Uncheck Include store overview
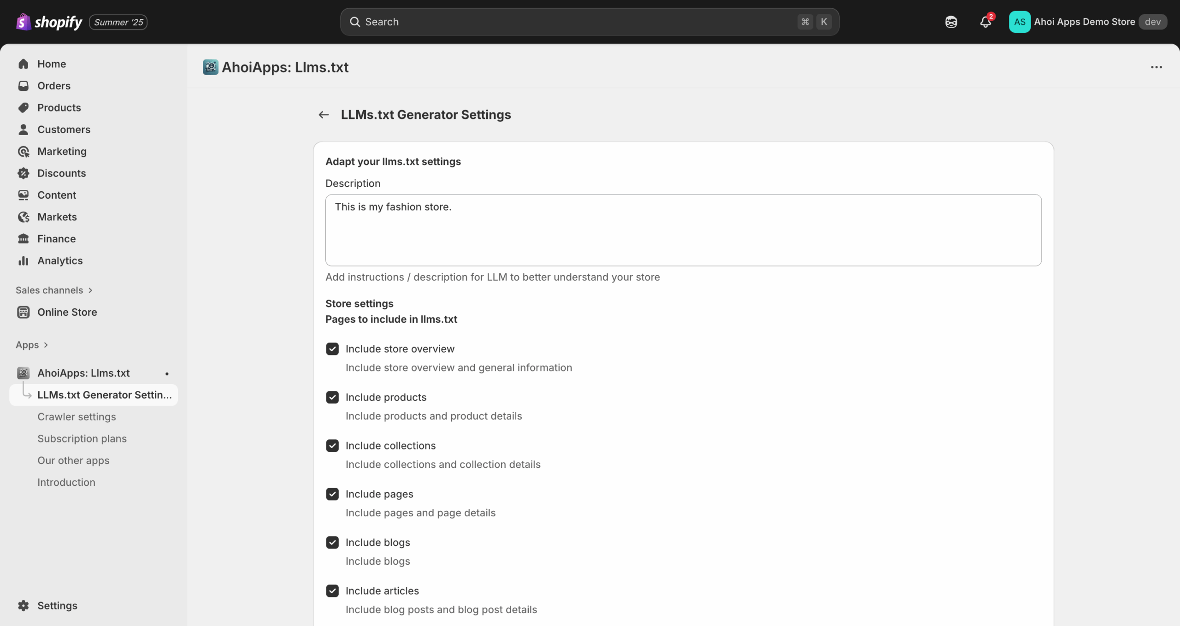This screenshot has width=1180, height=626. click(332, 349)
